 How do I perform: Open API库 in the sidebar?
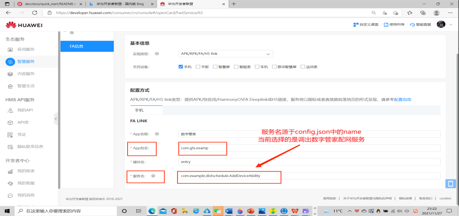(23, 122)
